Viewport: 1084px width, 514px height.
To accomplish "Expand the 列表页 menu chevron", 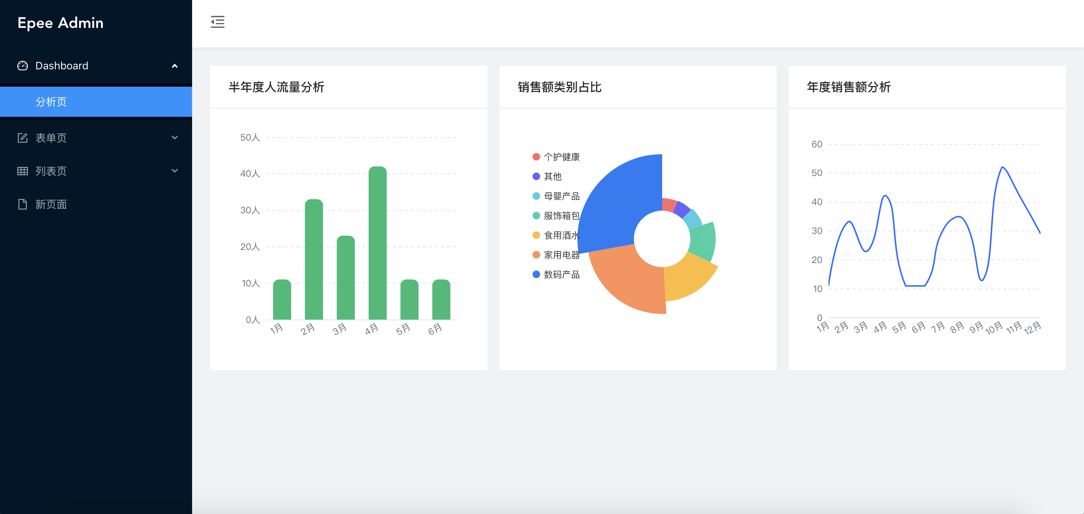I will tap(175, 171).
